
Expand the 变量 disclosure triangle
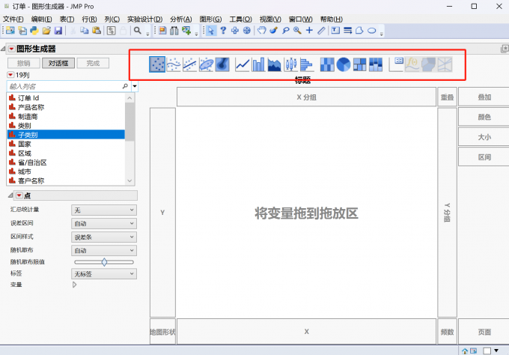click(x=74, y=285)
